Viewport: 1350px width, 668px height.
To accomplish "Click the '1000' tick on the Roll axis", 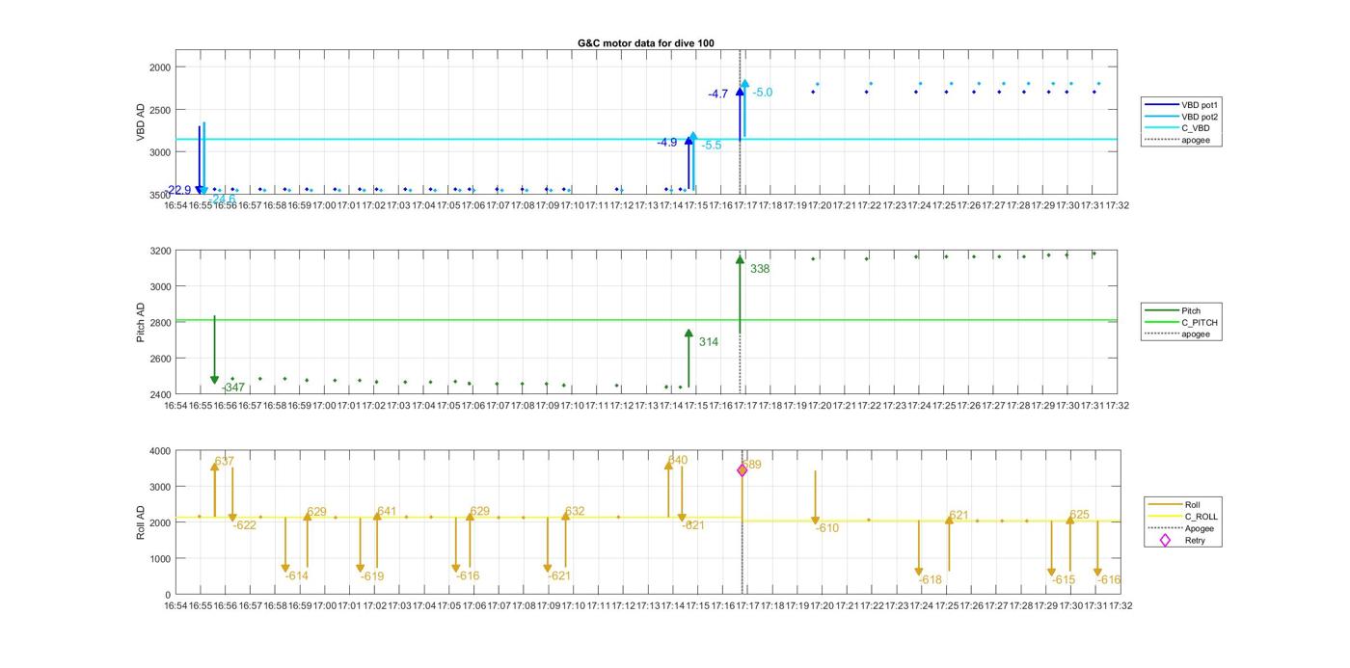I will (x=160, y=559).
